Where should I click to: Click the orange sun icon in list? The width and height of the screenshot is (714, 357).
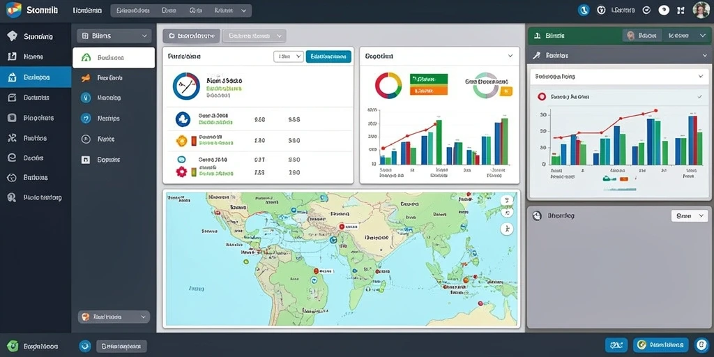182,141
